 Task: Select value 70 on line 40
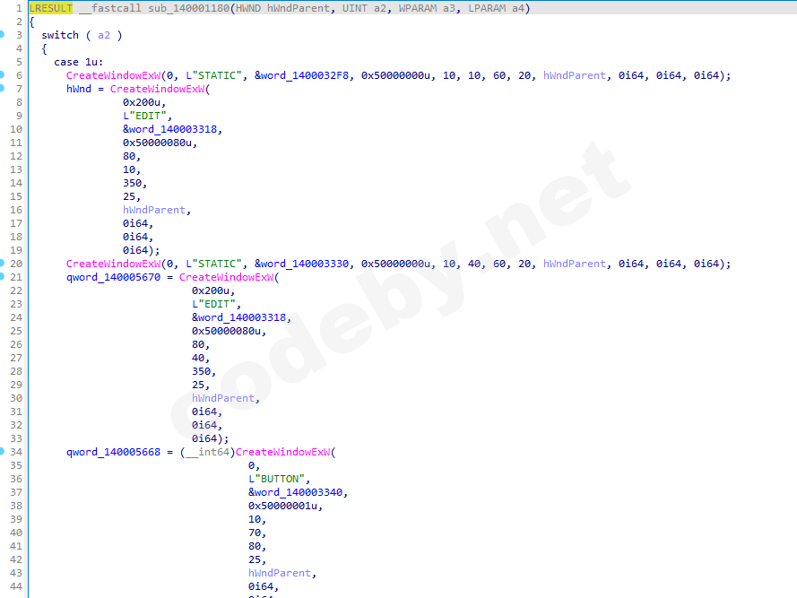(255, 533)
